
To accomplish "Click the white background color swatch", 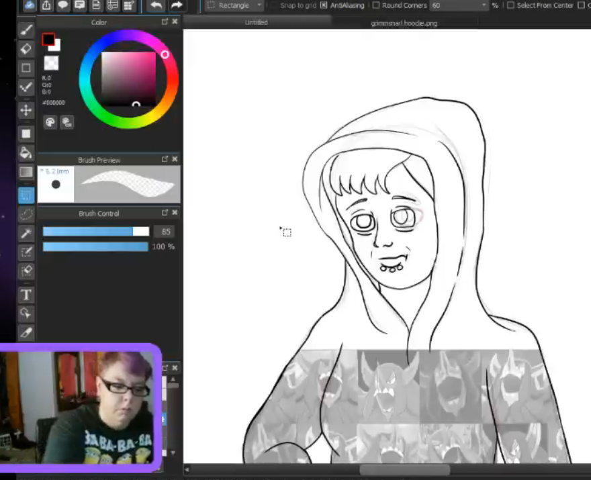I will pyautogui.click(x=57, y=47).
